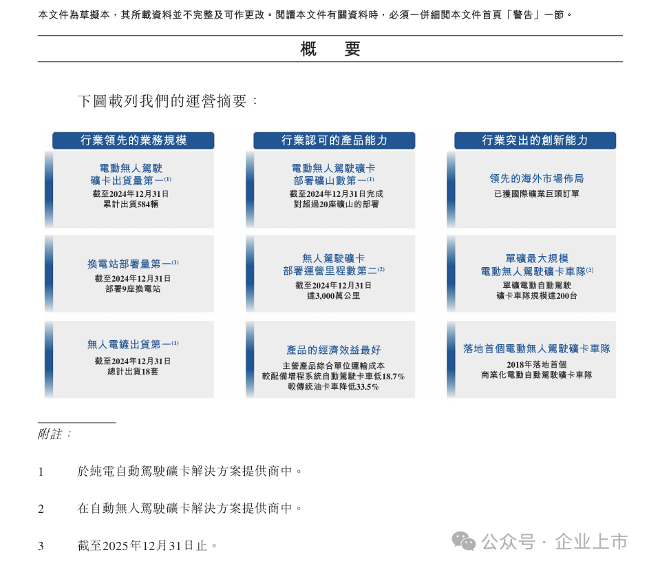Screen dimensions: 649x568
Task: Click the header 行業領先的業務規模
Action: tap(134, 140)
